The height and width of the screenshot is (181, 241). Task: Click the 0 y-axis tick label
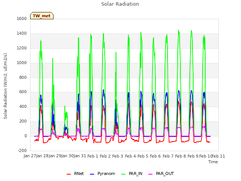pos(26,136)
